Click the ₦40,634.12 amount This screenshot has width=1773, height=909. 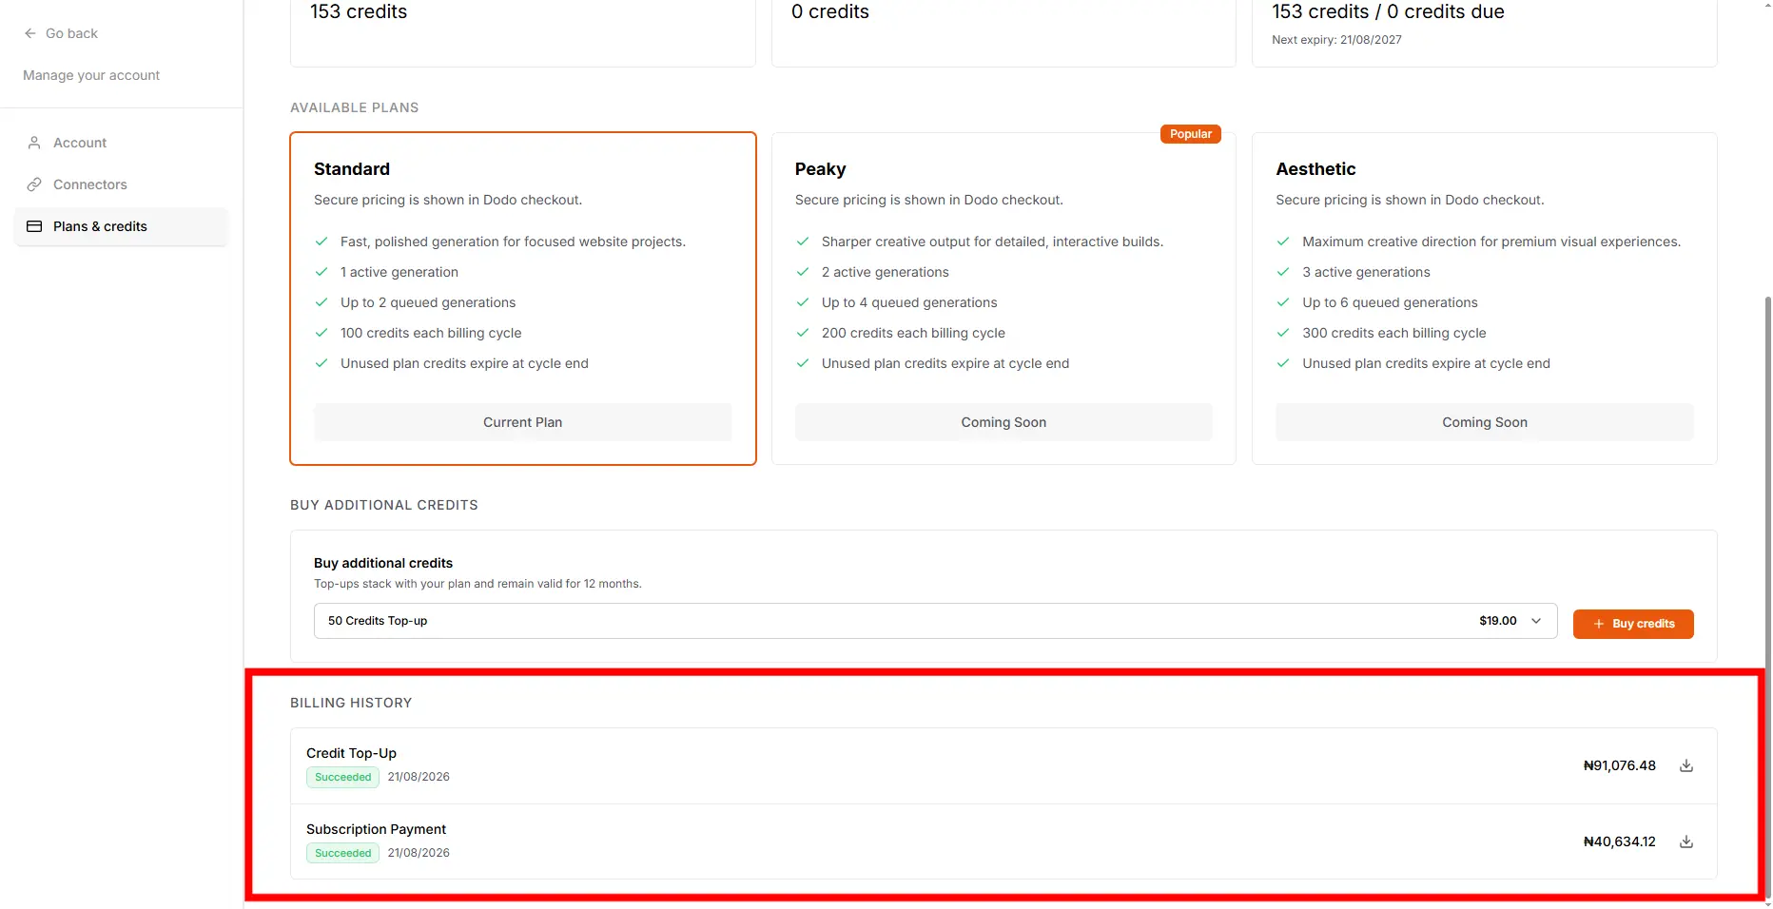tap(1619, 841)
